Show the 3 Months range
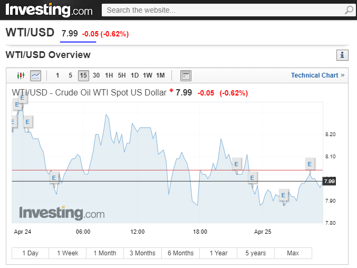 pos(142,253)
